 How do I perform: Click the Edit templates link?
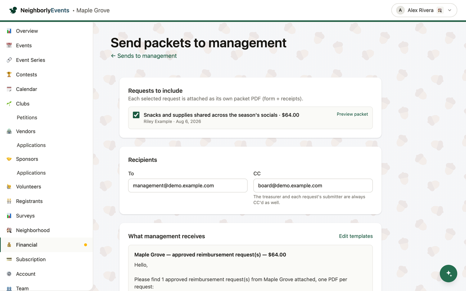356,236
